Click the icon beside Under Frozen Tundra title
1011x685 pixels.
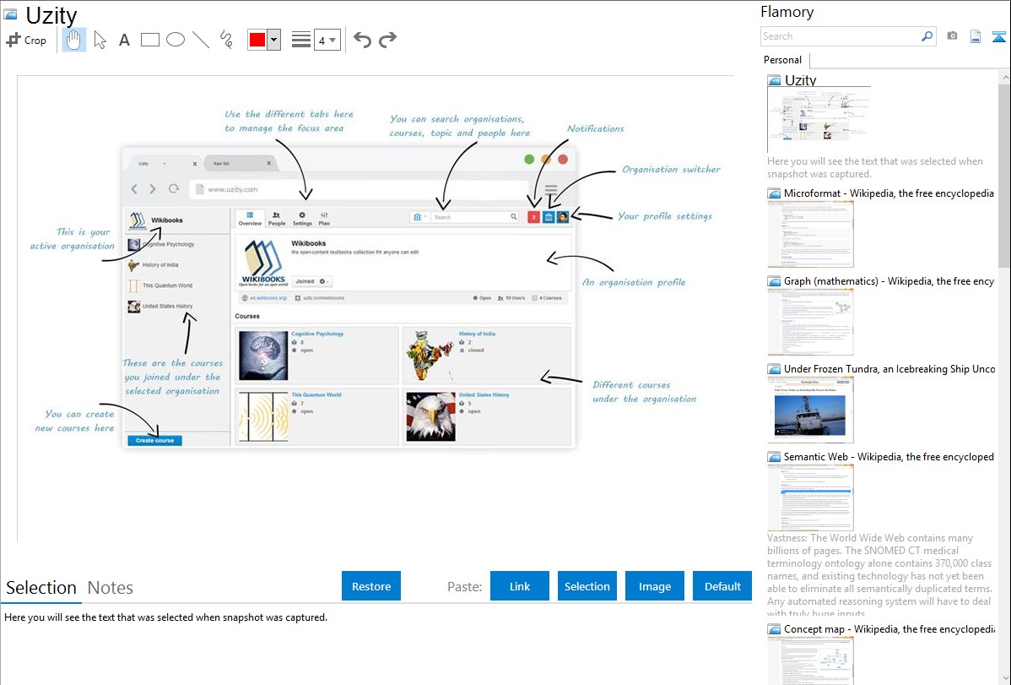pyautogui.click(x=774, y=369)
